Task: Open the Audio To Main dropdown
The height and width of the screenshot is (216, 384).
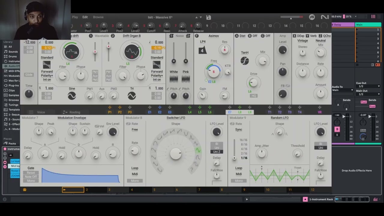Action: coord(343,90)
